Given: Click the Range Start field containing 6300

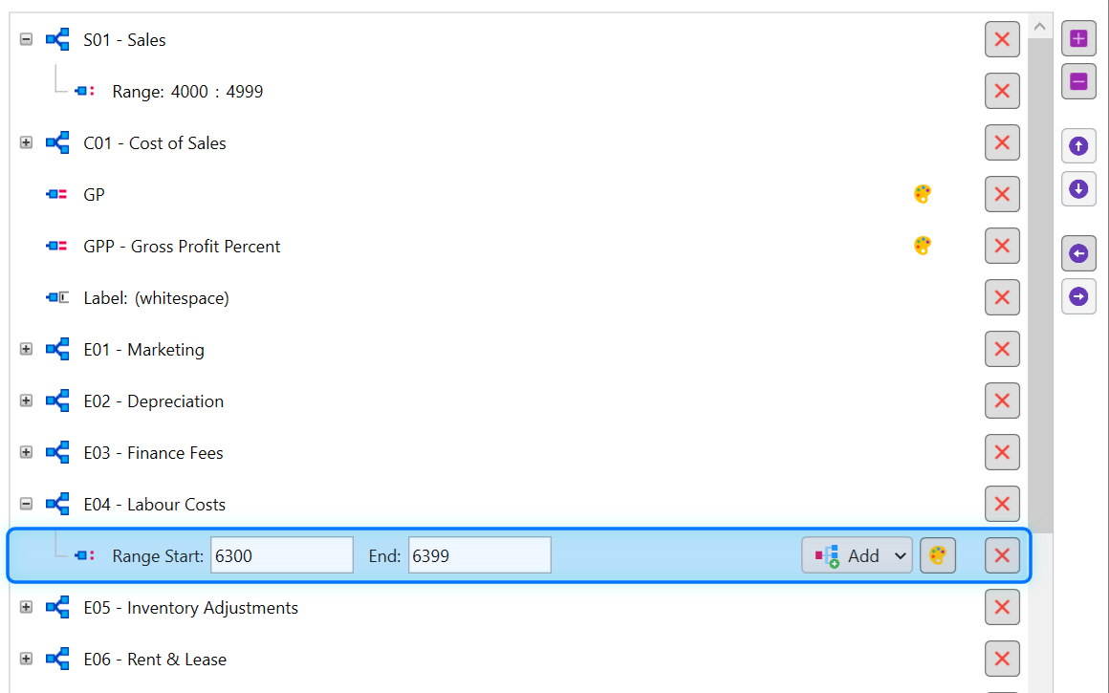Looking at the screenshot, I should click(282, 555).
